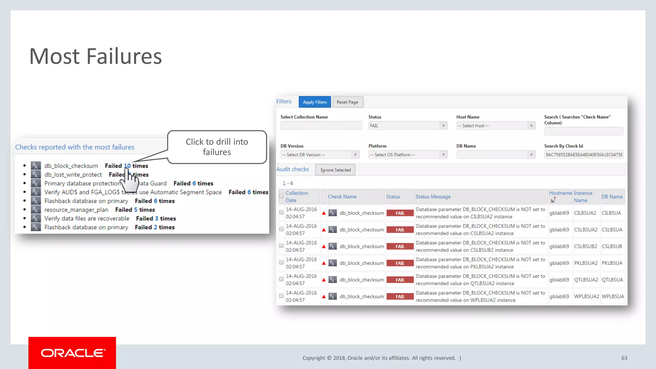The height and width of the screenshot is (369, 656).
Task: Check the select-all checkbox in table header
Action: (x=281, y=196)
